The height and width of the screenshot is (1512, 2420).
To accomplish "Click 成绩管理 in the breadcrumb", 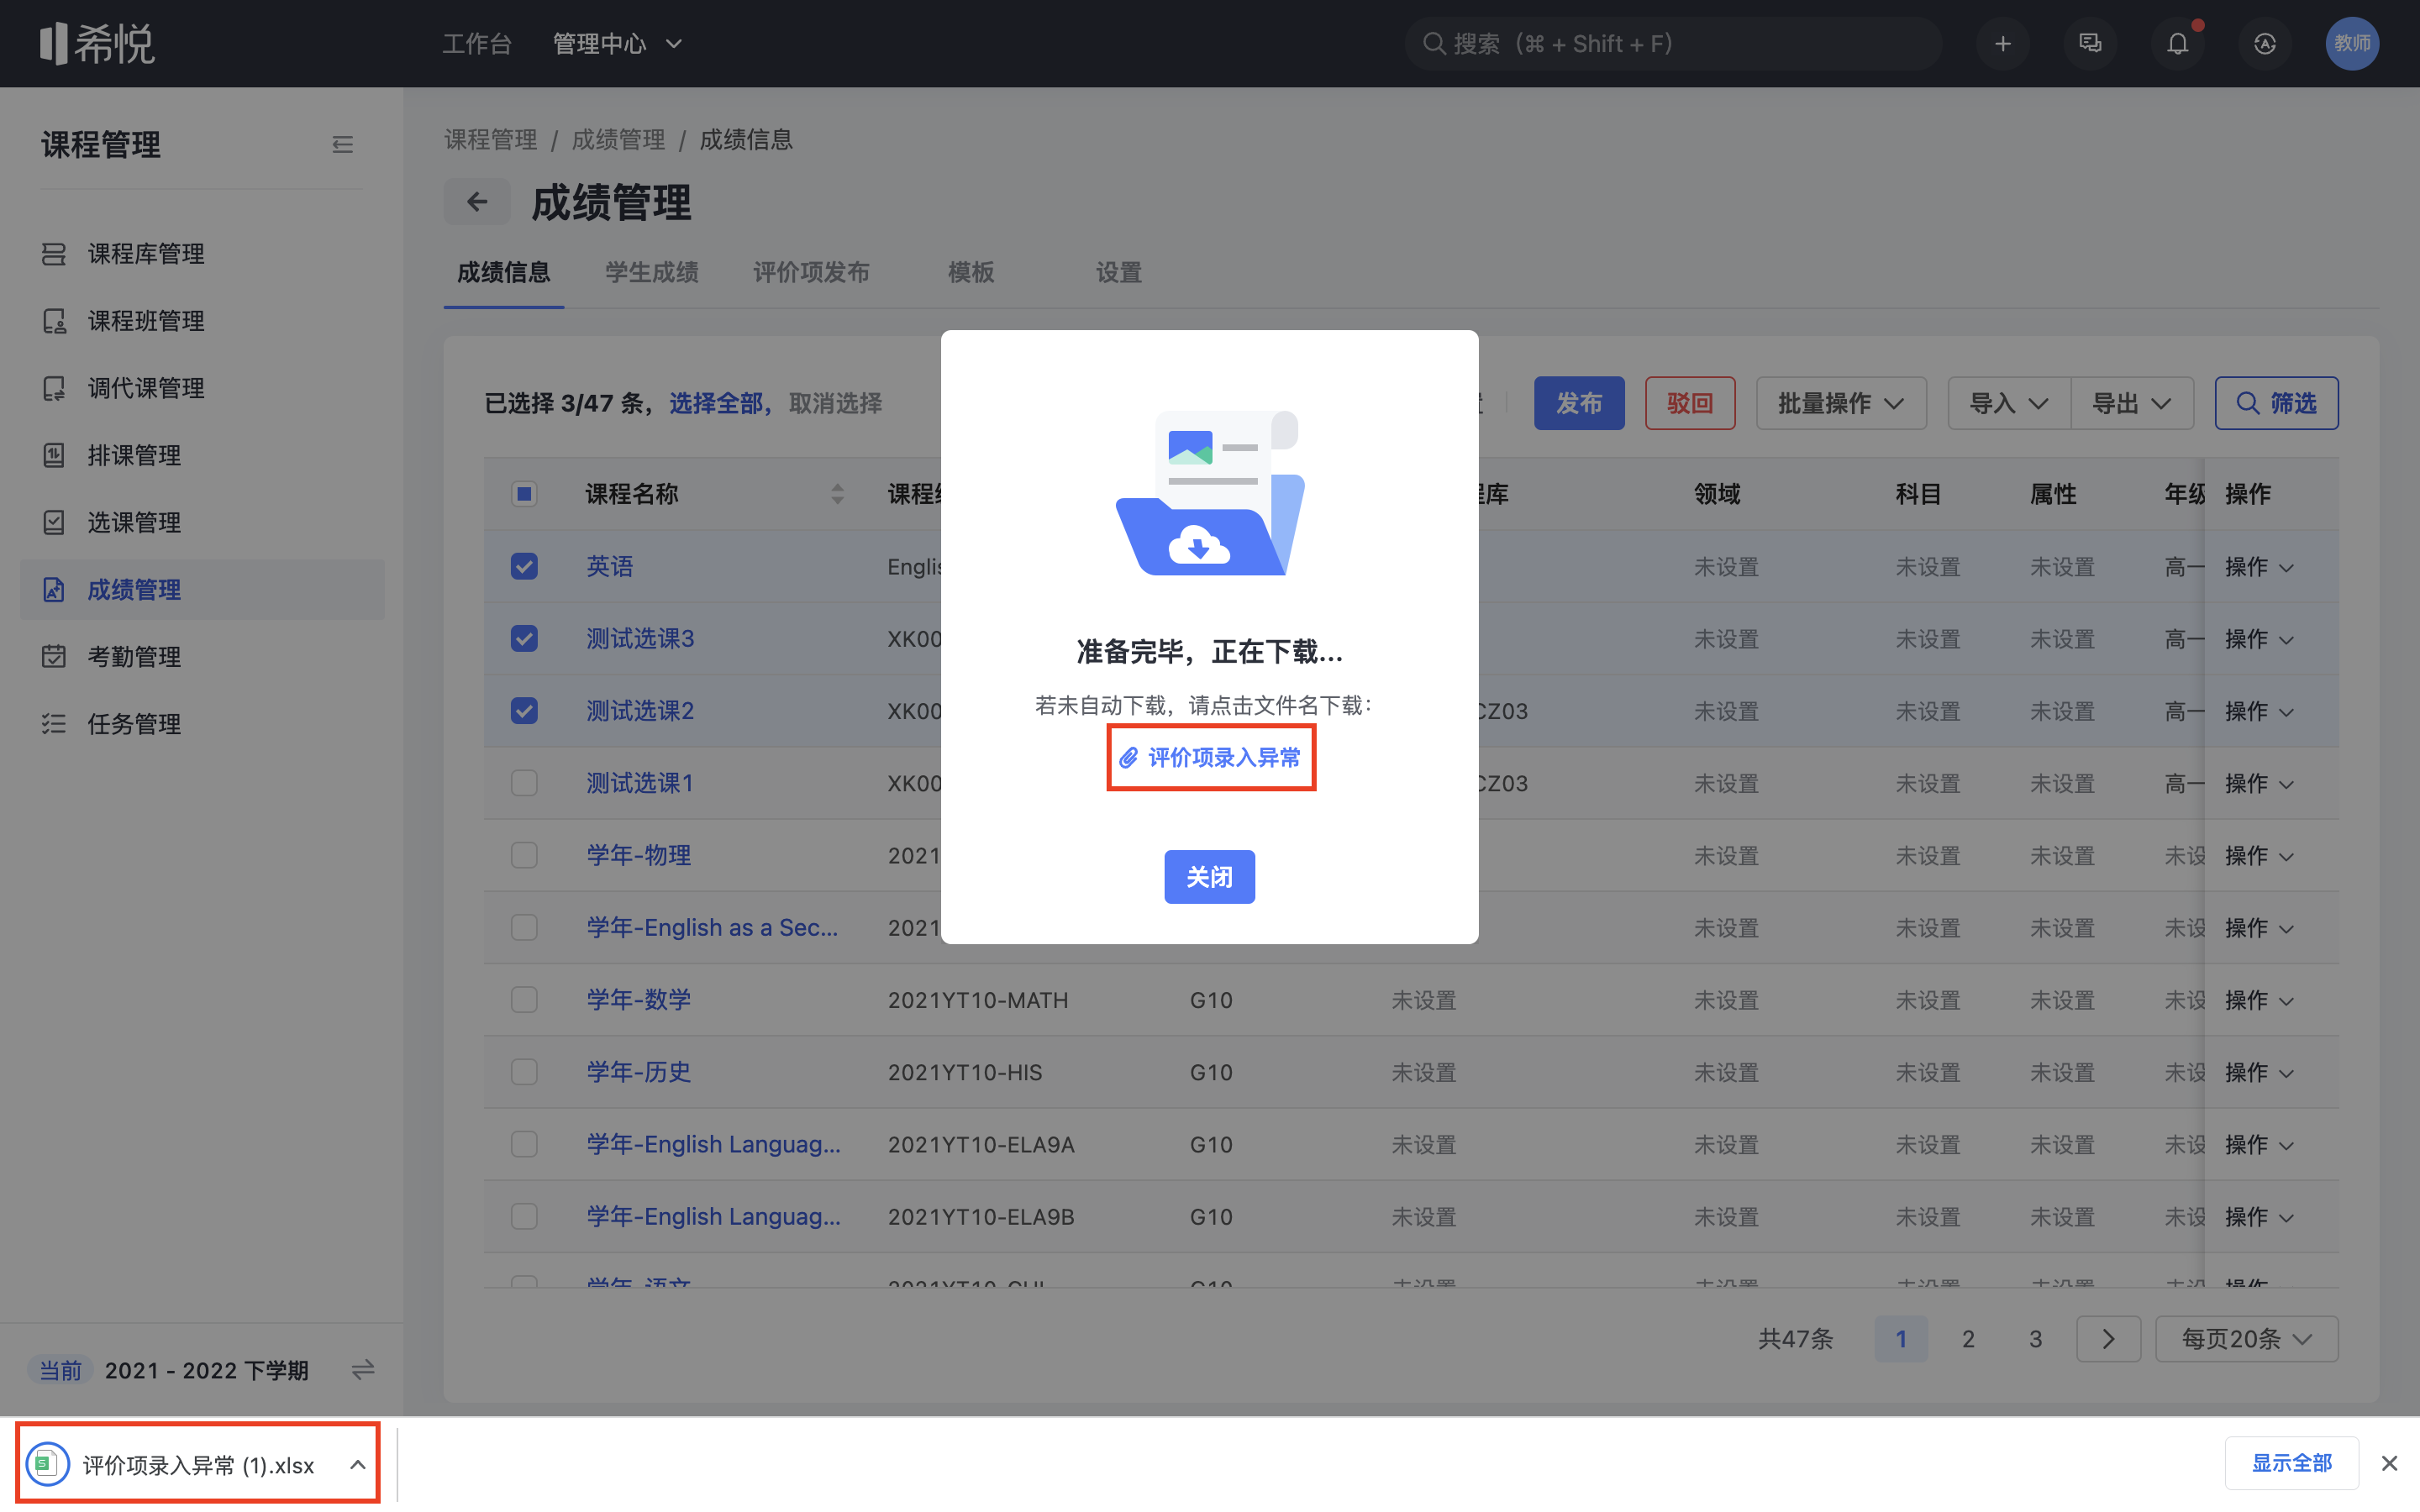I will point(618,140).
